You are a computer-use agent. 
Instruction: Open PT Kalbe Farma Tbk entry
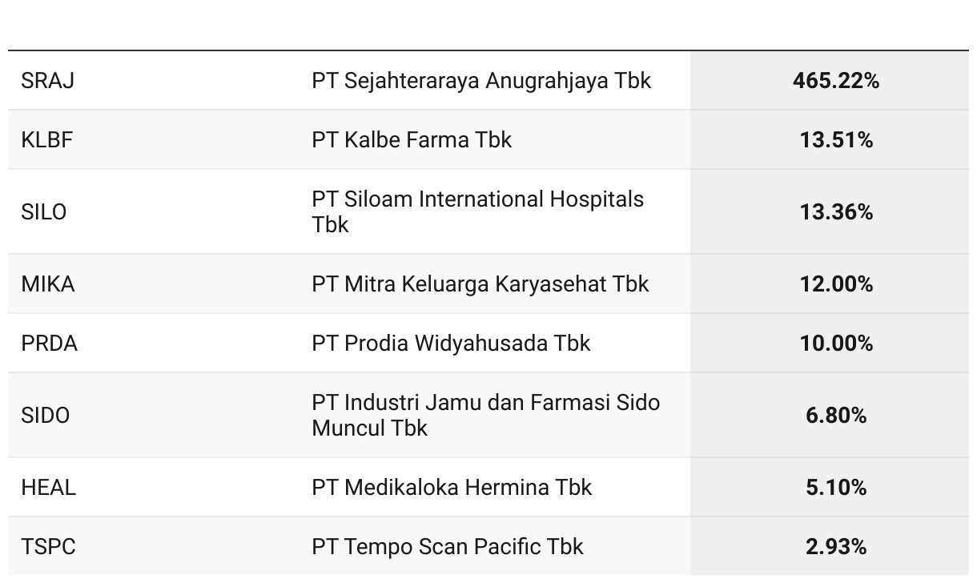[x=412, y=140]
